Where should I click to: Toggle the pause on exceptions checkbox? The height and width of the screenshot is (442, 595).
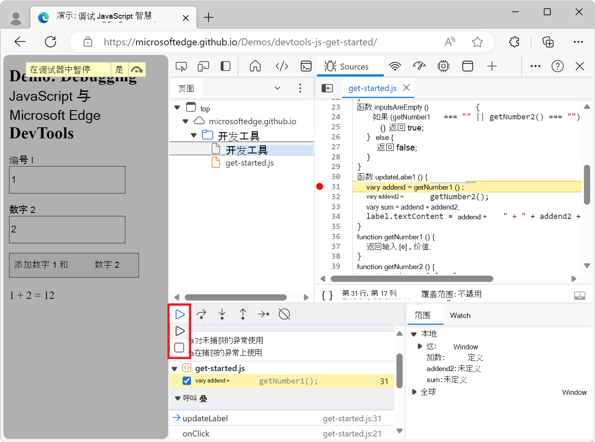[179, 348]
